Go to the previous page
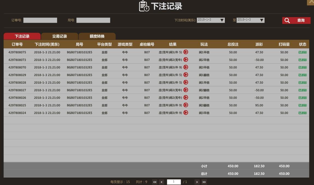 (x=162, y=182)
